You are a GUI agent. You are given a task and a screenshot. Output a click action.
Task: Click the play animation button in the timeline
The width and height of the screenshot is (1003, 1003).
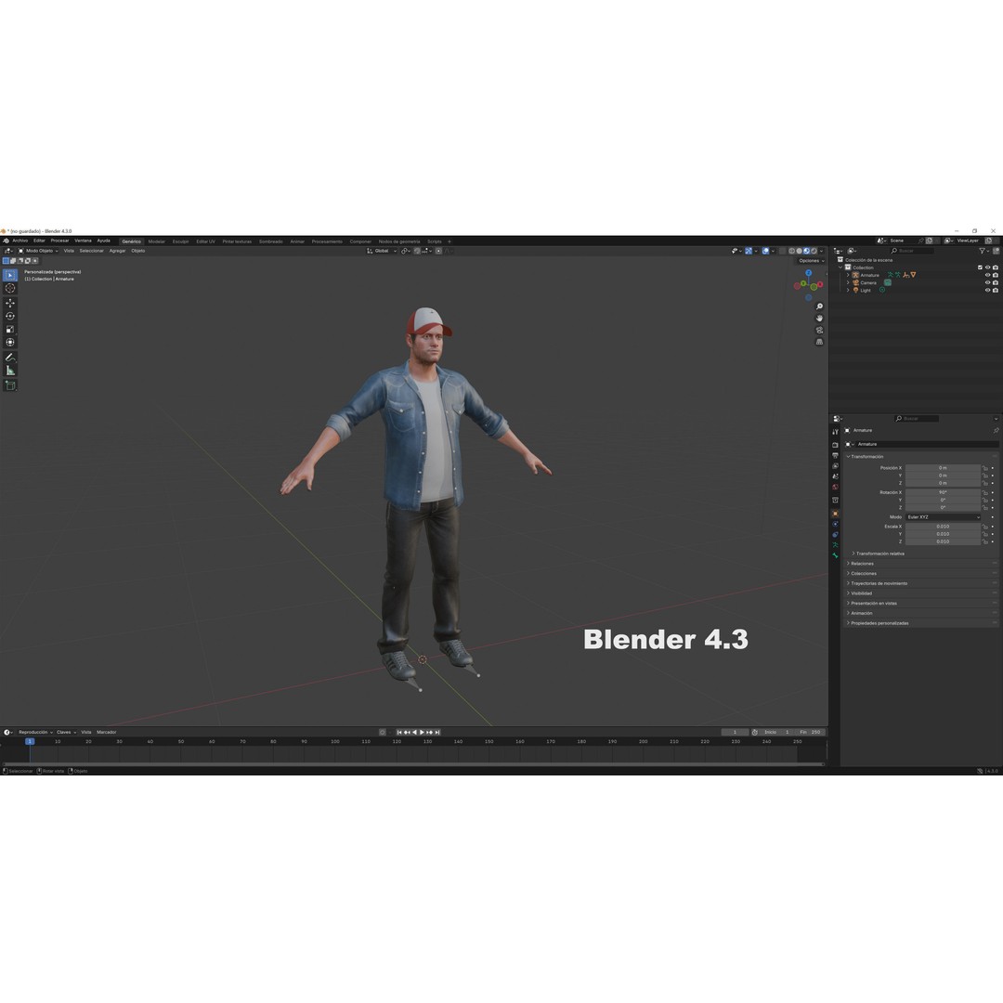tap(423, 733)
